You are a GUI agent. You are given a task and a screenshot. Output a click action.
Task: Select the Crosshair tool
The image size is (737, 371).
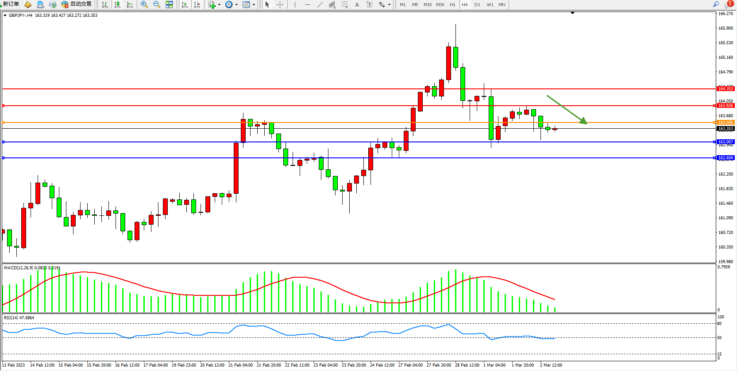pyautogui.click(x=280, y=4)
